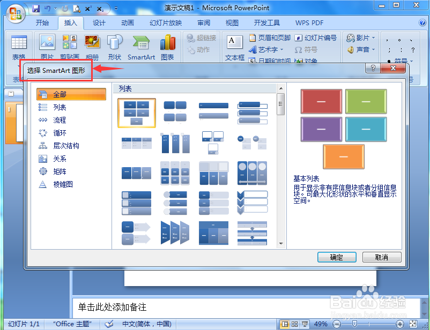Screen dimensions: 430x330
Task: Undo the last action in the toolbar
Action: (48, 9)
